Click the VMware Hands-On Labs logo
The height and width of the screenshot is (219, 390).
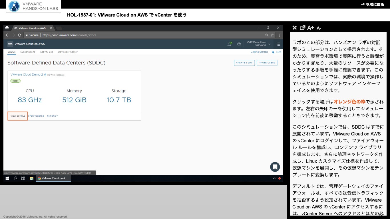tap(33, 6)
